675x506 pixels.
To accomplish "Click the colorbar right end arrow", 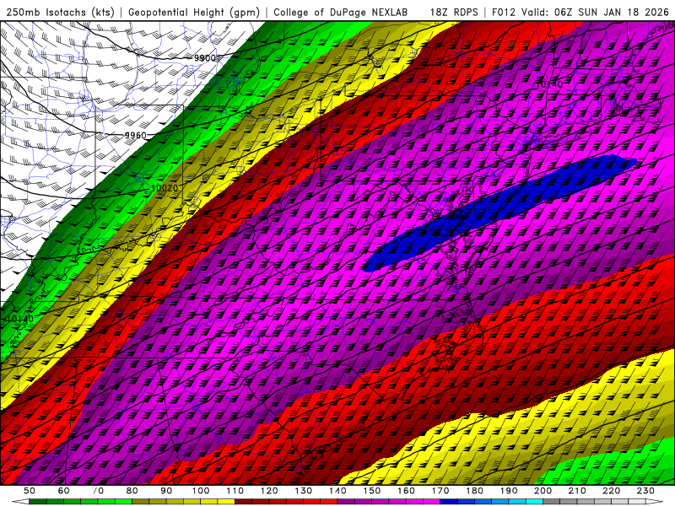I will coord(655,502).
